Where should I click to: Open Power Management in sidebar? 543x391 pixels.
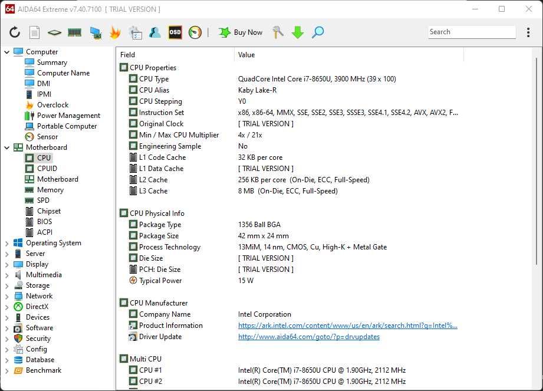pyautogui.click(x=68, y=116)
